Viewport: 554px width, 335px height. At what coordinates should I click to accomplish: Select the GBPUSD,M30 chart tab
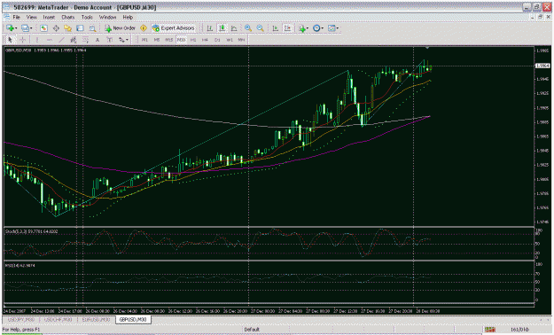tap(133, 319)
